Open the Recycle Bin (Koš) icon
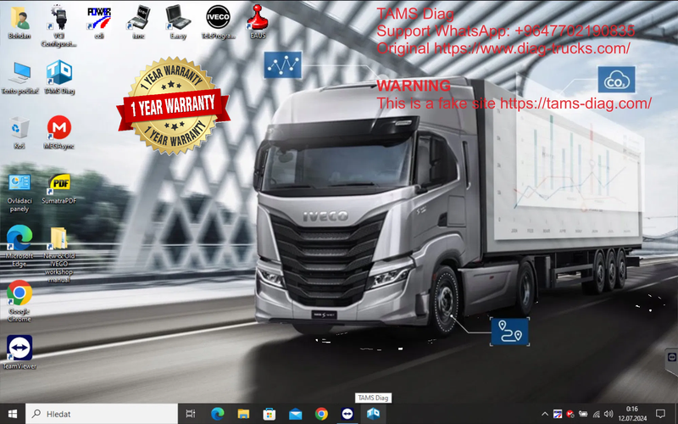This screenshot has height=424, width=678. pyautogui.click(x=19, y=129)
